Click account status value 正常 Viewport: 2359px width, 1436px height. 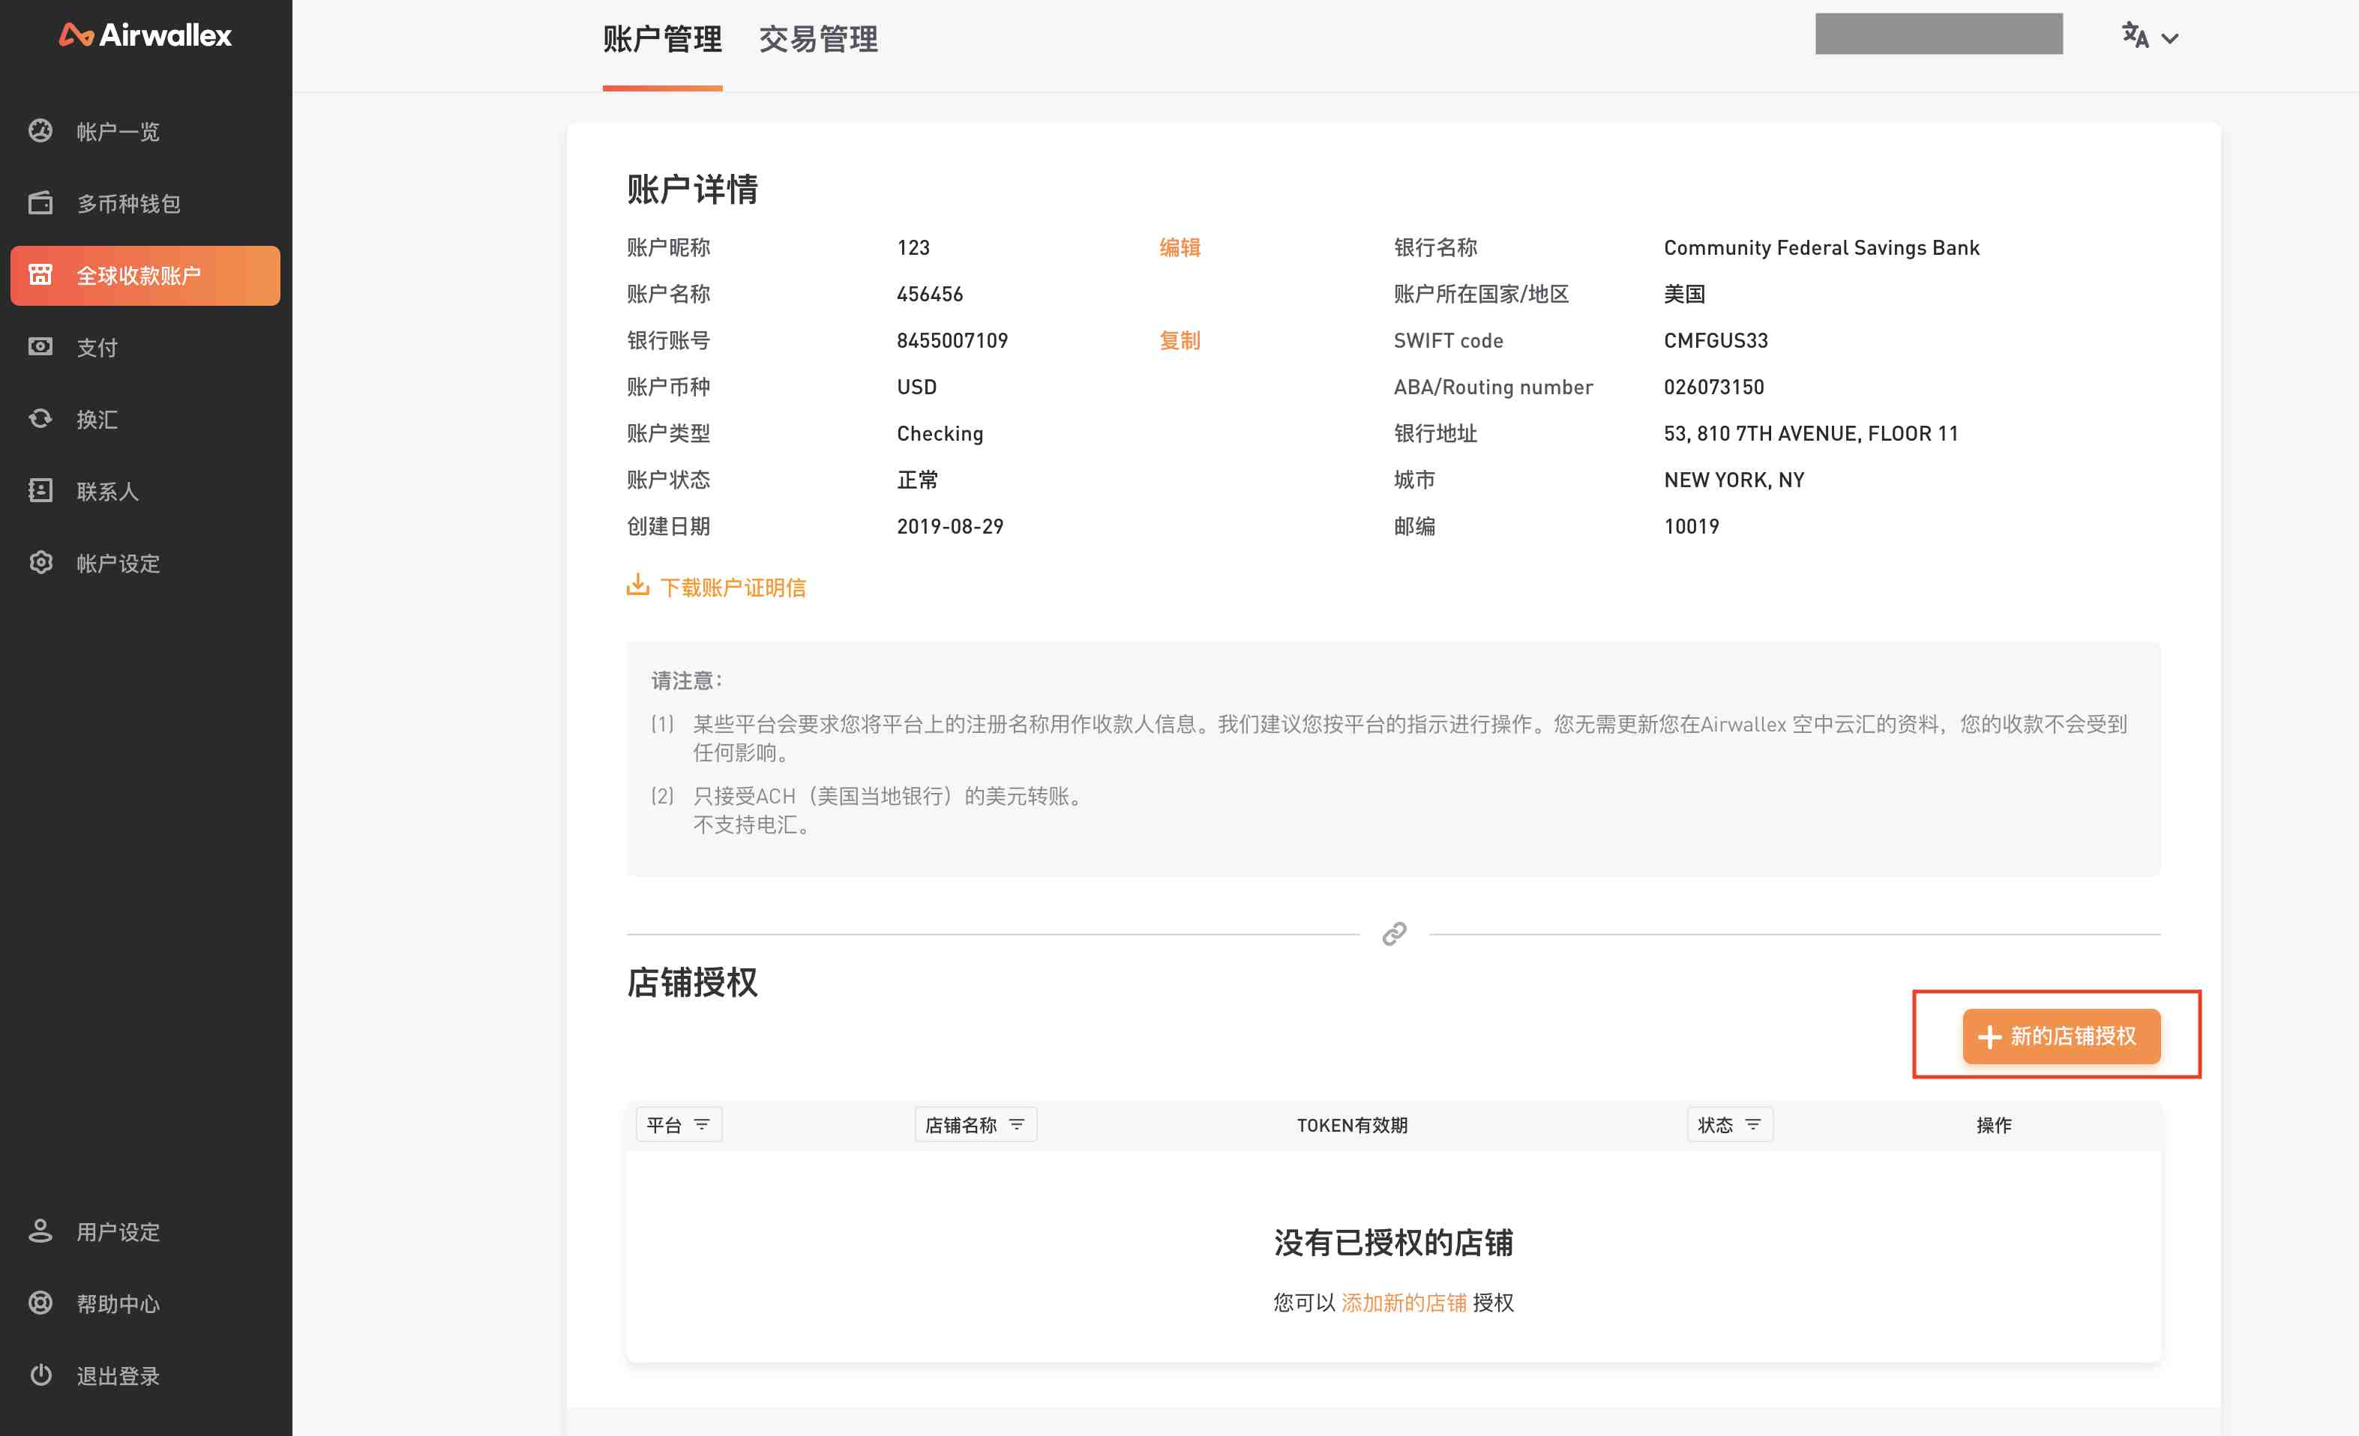[x=917, y=480]
